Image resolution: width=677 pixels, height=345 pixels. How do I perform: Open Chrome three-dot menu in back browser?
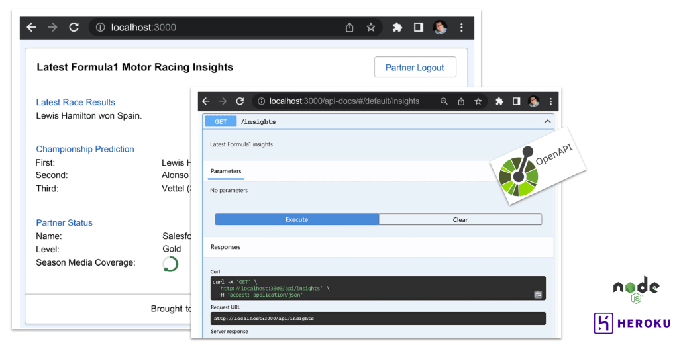462,28
